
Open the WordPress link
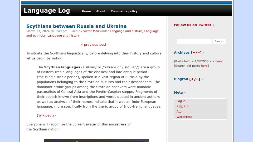[x=184, y=117]
